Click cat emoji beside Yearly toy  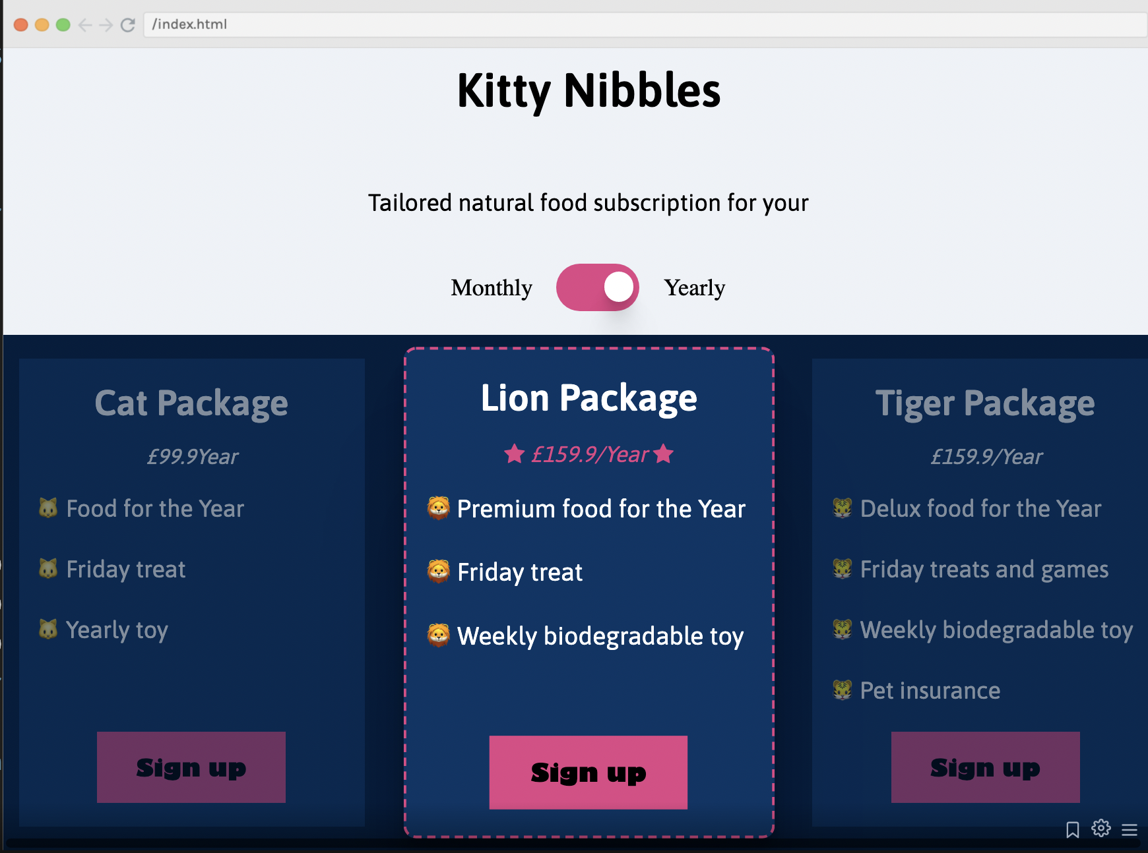point(48,630)
